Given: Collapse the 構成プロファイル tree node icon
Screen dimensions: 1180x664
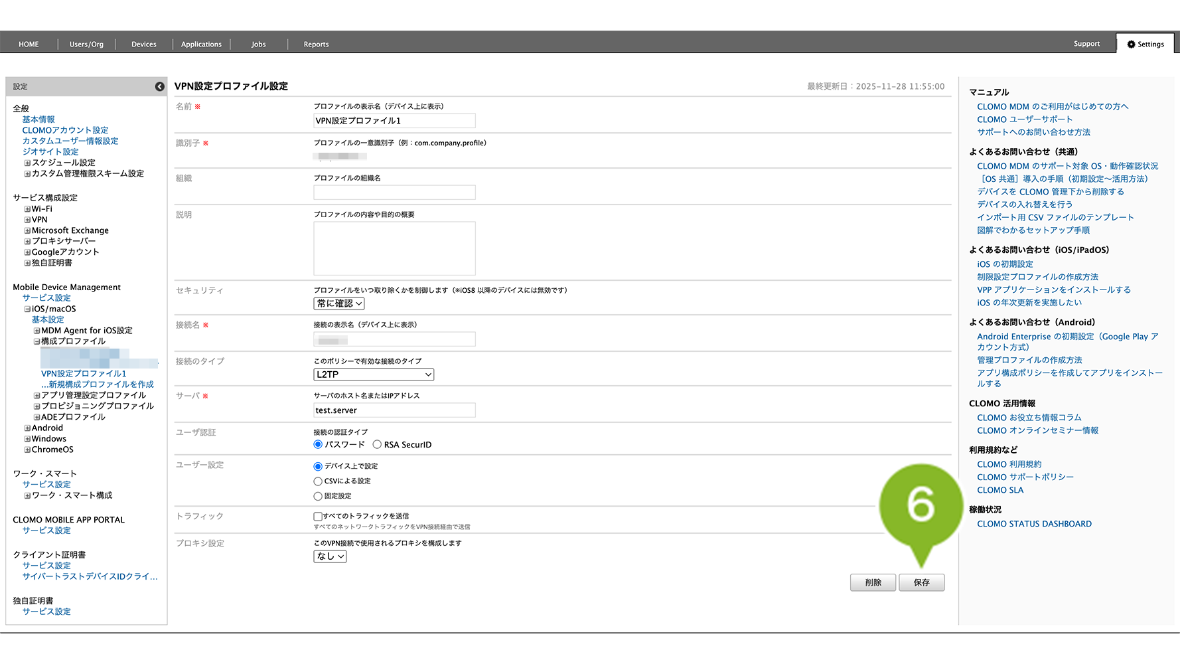Looking at the screenshot, I should 37,341.
